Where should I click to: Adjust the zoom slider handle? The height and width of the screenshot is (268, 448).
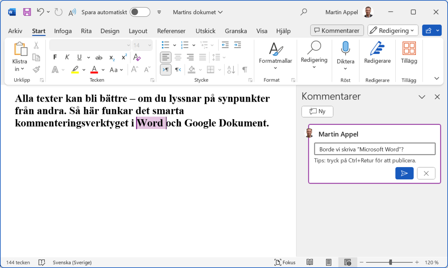pyautogui.click(x=390, y=262)
